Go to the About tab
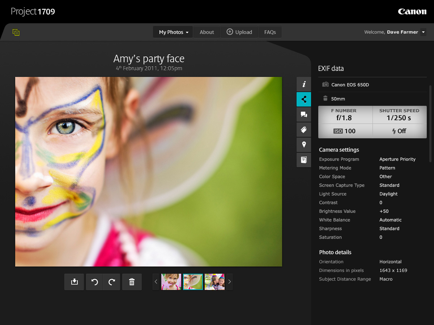The height and width of the screenshot is (325, 434). (x=207, y=32)
